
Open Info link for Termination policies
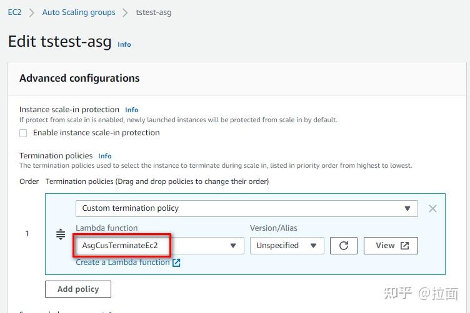click(x=104, y=156)
